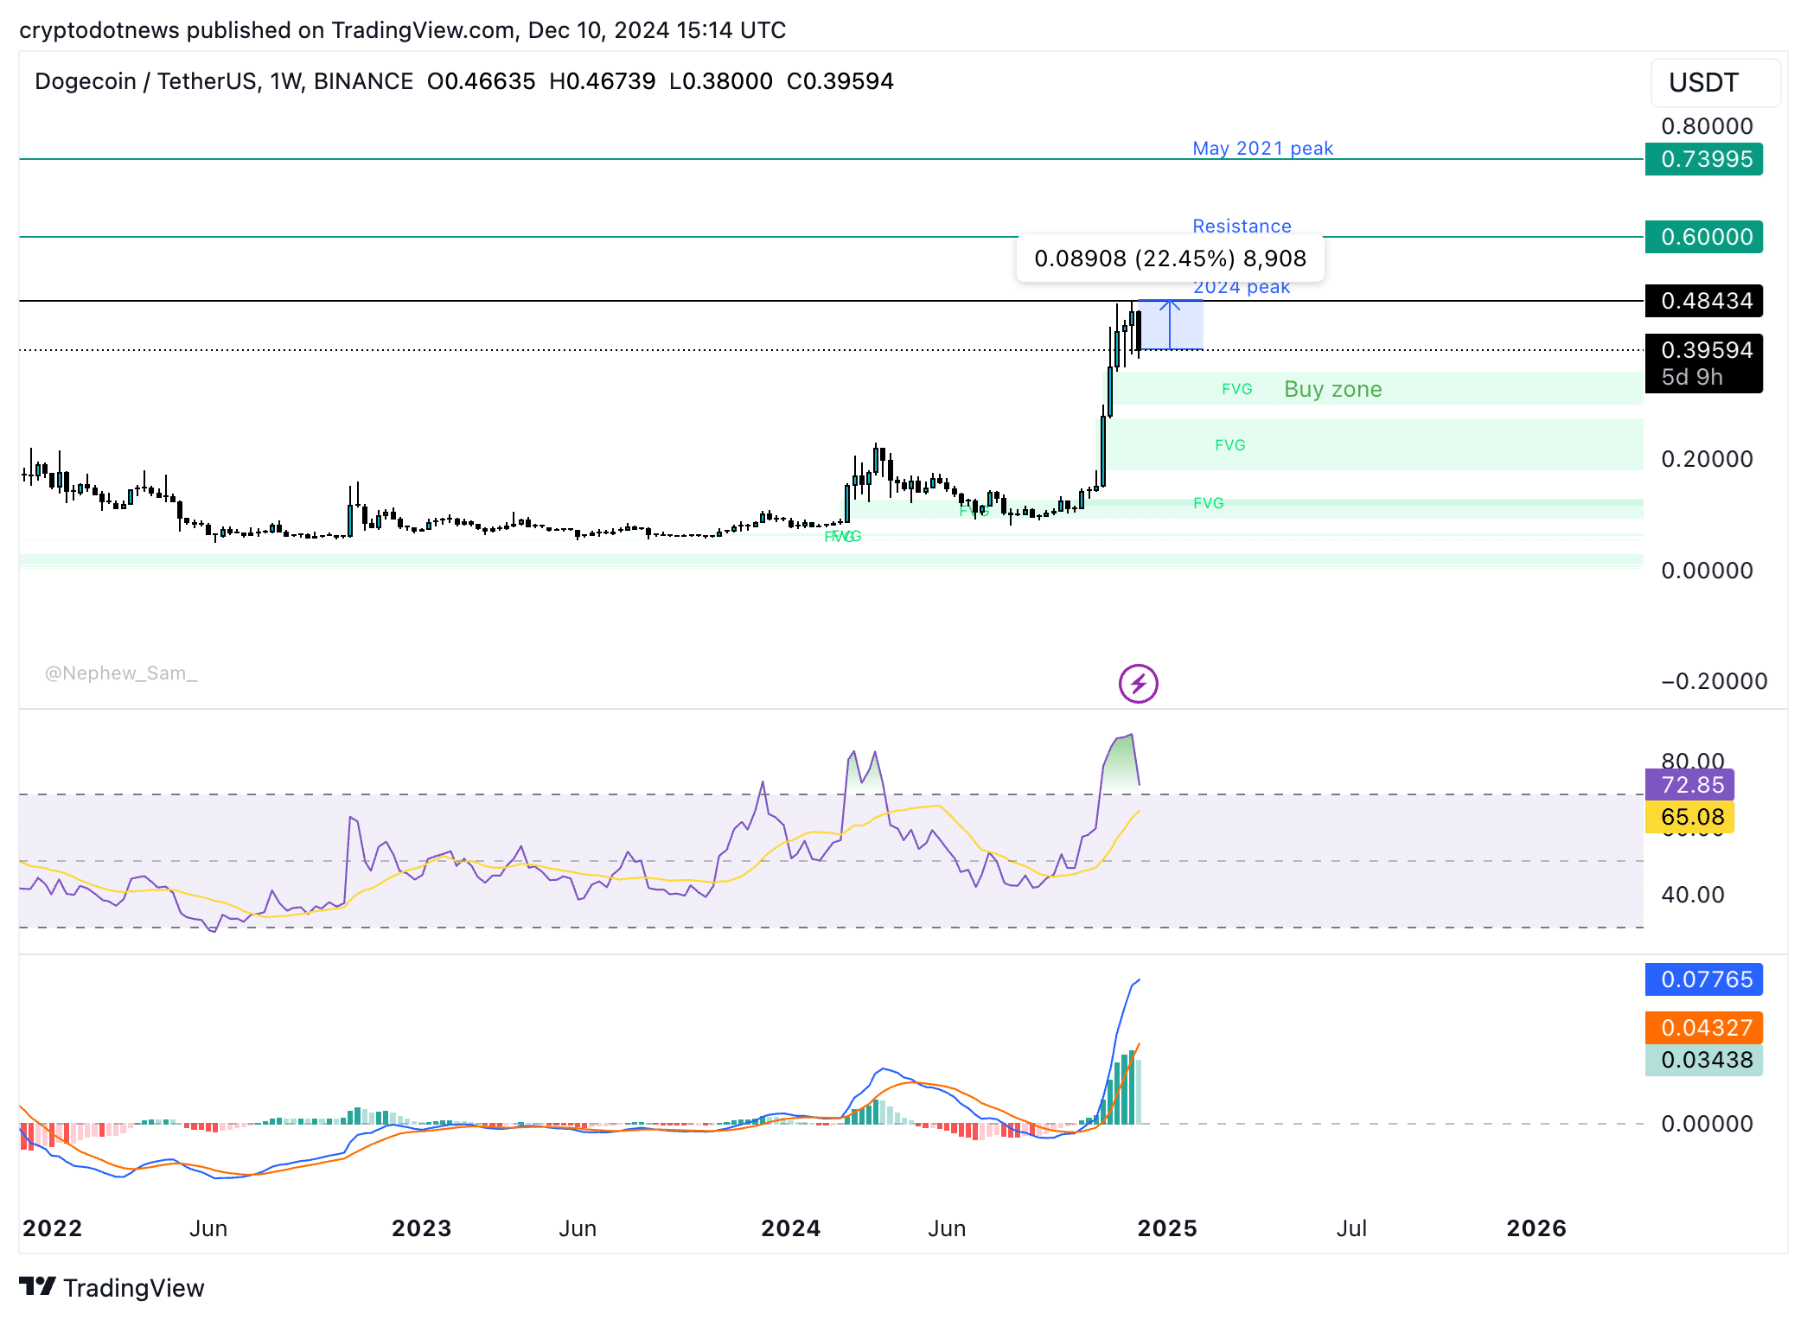Click the measurement tooltip 0.08908 (22.45%)
Screen dimensions: 1807x1320
pyautogui.click(x=1170, y=258)
